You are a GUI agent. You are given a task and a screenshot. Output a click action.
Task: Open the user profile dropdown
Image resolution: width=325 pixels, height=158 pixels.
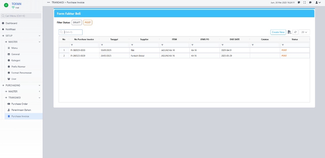(318, 2)
